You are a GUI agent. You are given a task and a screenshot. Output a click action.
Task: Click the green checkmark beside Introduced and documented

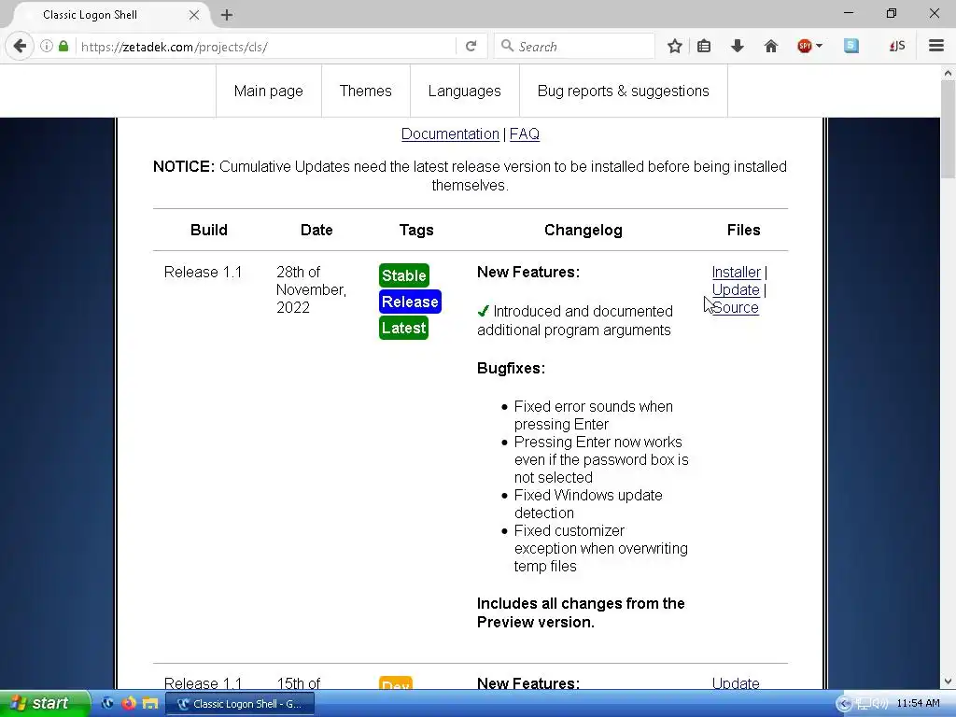(x=483, y=311)
